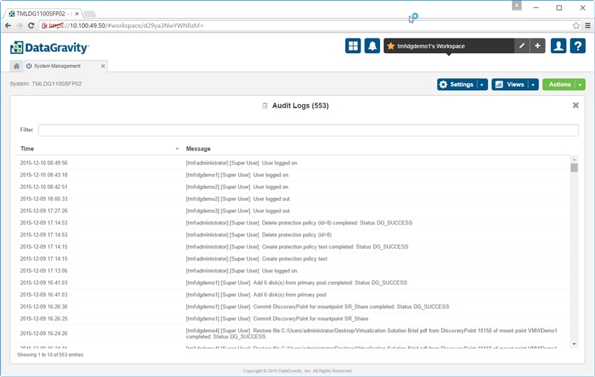The width and height of the screenshot is (595, 377).
Task: Click the workspace star favorite icon
Action: click(x=391, y=46)
